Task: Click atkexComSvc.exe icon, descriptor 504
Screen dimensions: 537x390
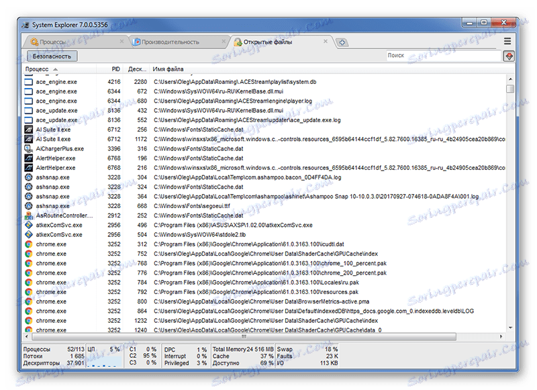Action: [29, 235]
